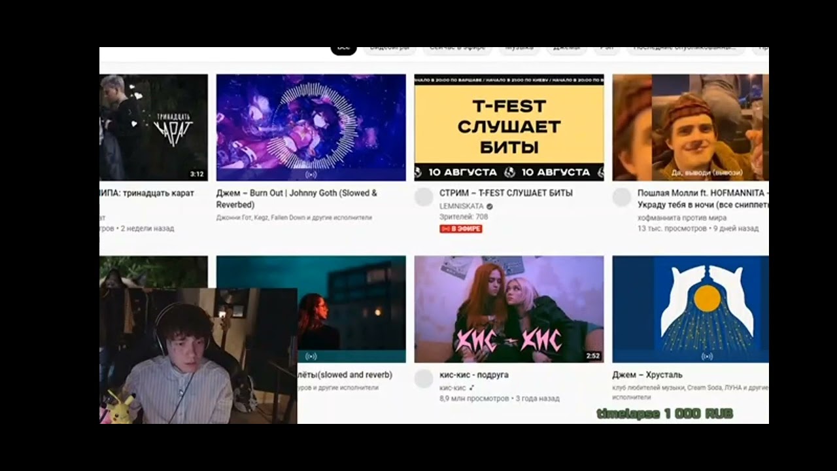Open the Пошлая Молли ft. HOFMANNITA thumbnail
Image resolution: width=837 pixels, height=471 pixels.
tap(691, 128)
